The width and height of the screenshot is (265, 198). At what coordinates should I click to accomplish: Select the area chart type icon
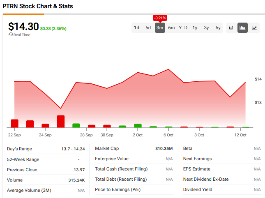coord(242,28)
